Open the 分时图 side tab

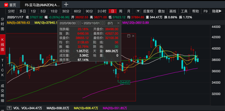click(3, 24)
